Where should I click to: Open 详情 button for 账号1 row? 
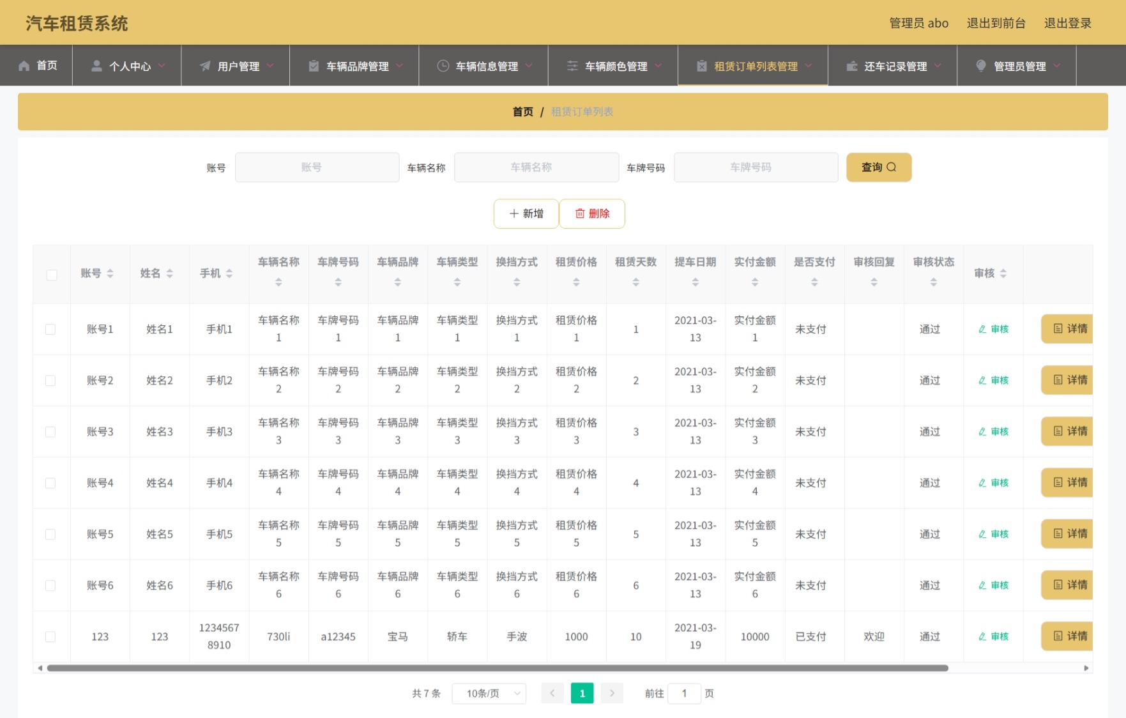point(1067,328)
